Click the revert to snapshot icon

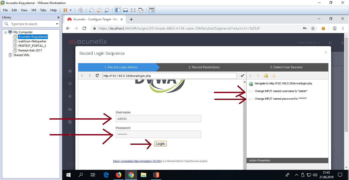[99, 10]
